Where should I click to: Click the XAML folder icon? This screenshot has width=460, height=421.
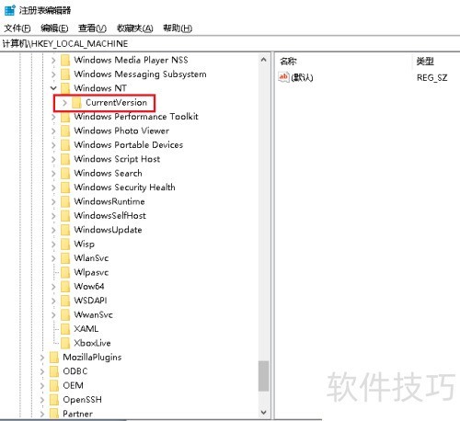click(65, 329)
